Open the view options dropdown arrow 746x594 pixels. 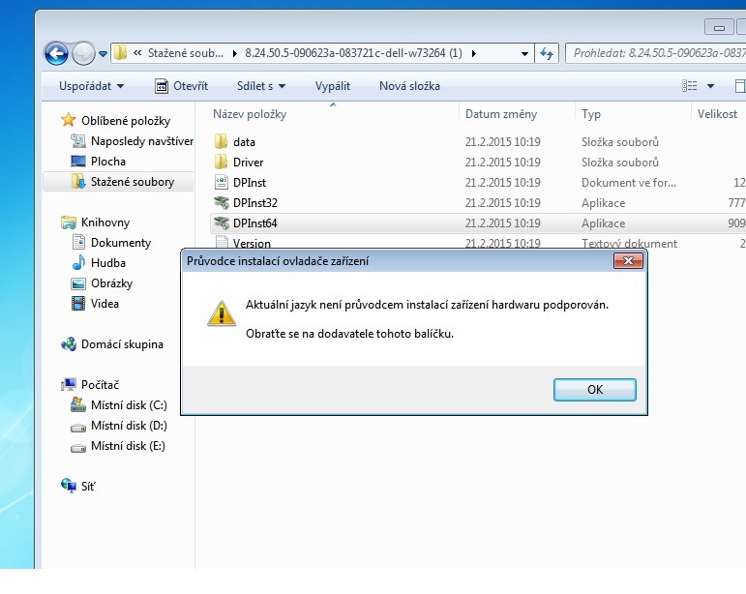[x=710, y=86]
